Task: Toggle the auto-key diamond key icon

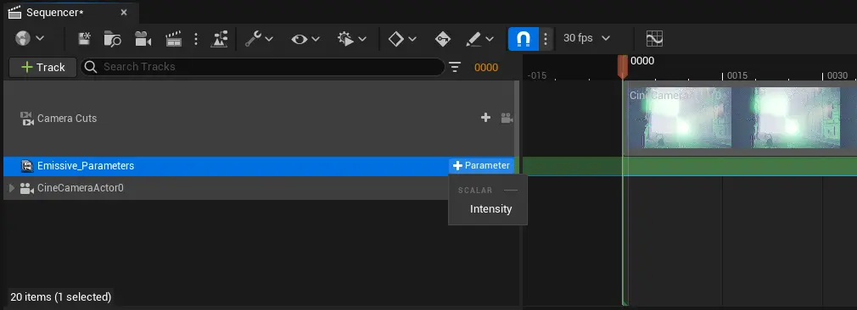Action: pos(442,38)
